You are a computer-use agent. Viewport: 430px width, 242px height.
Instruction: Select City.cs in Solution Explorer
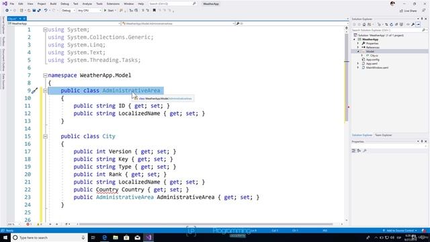374,55
